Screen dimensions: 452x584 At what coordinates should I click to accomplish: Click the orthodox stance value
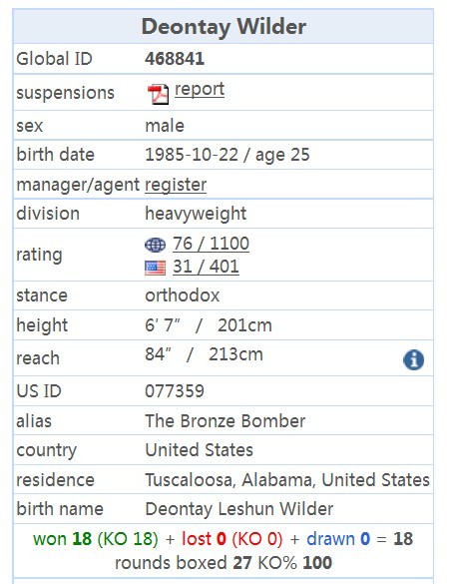[182, 295]
